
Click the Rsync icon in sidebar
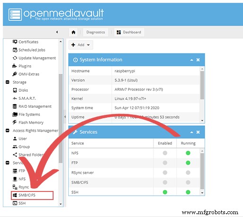point(15,187)
